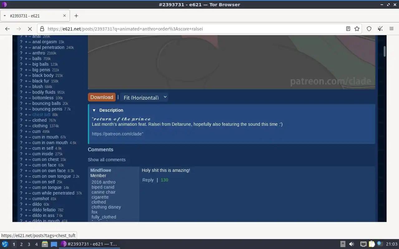Click the ? wiki link beside black body

coord(21,75)
